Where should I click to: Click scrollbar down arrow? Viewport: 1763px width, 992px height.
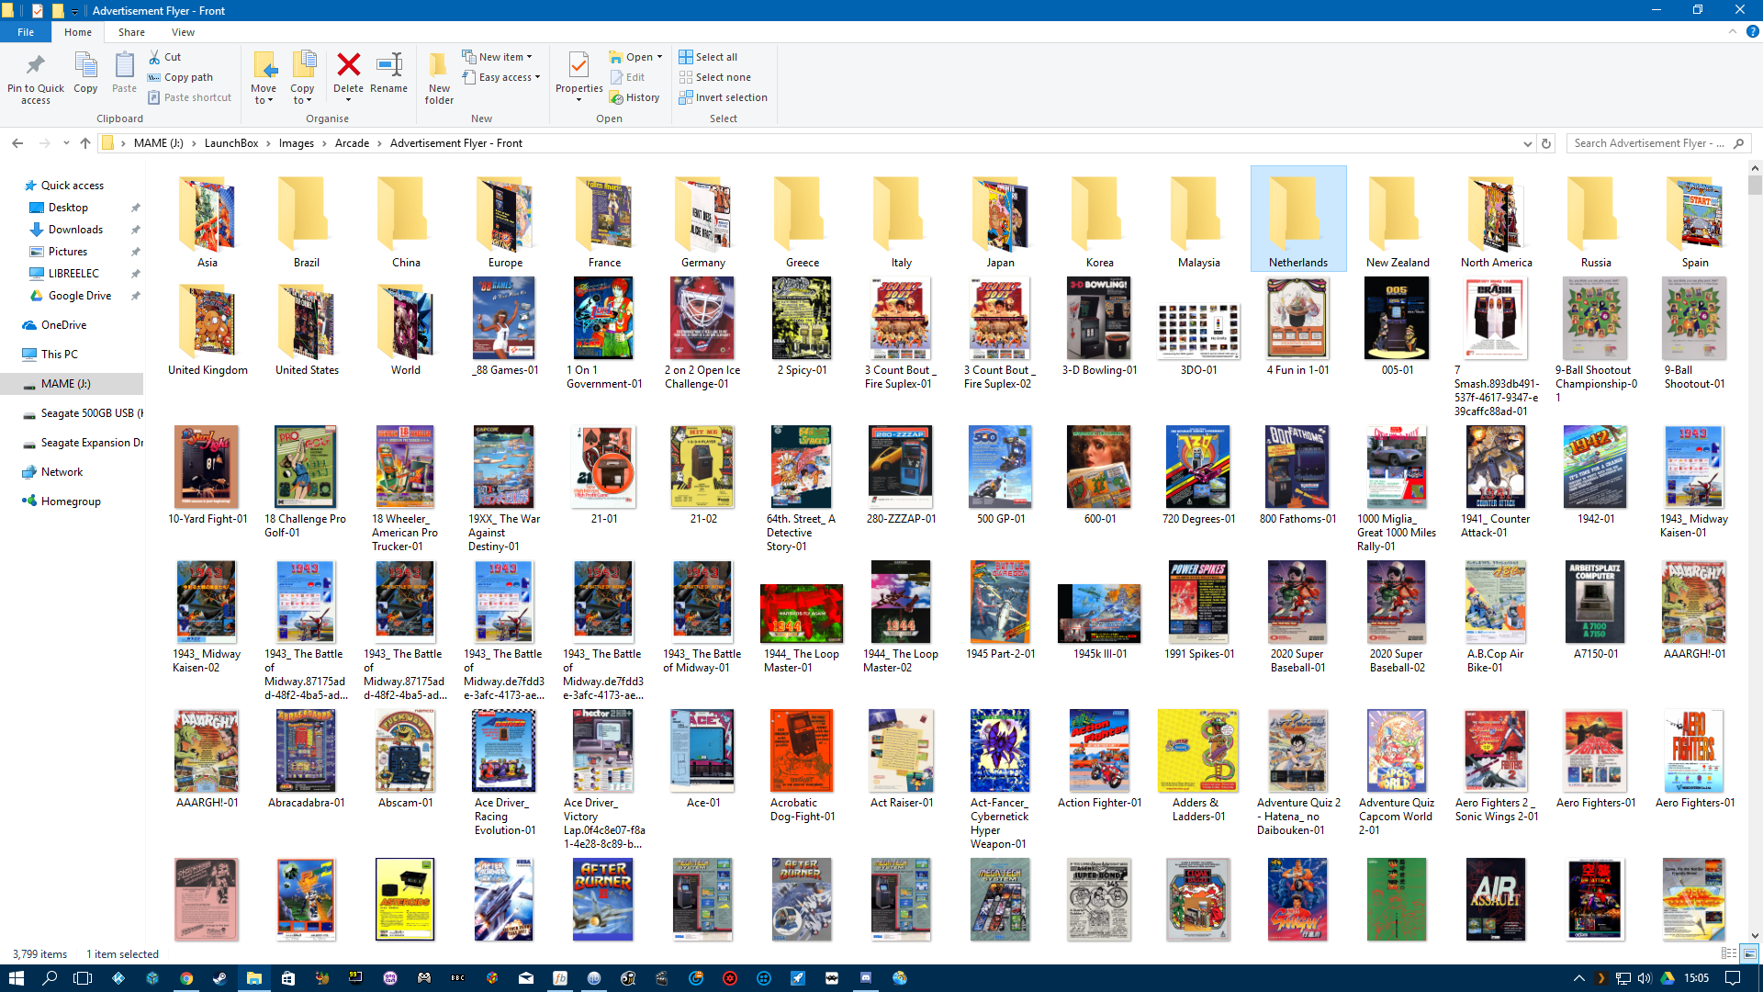tap(1755, 935)
